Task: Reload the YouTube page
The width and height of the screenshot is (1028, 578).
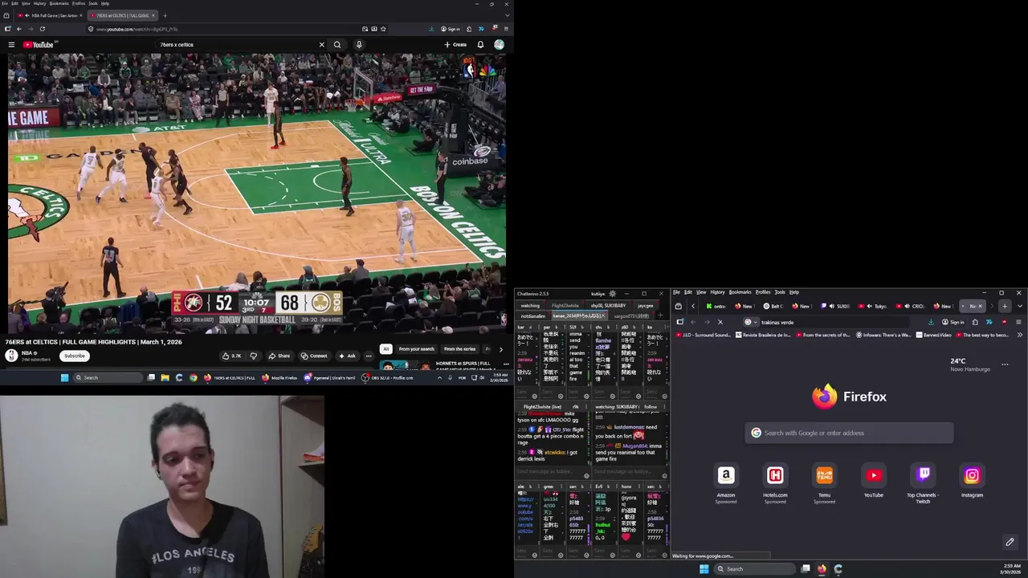Action: click(x=43, y=29)
